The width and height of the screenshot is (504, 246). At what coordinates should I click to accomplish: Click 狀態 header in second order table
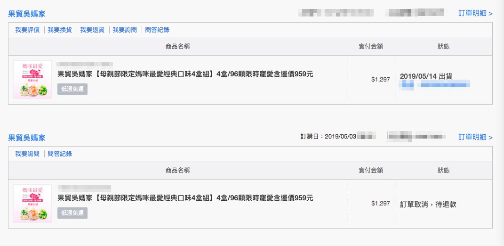(x=444, y=171)
